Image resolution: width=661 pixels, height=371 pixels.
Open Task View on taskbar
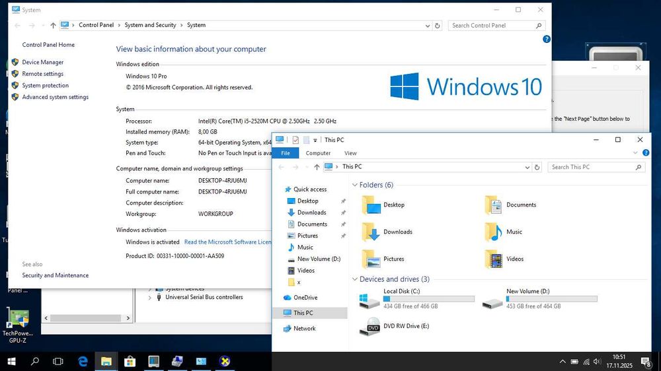click(x=58, y=361)
